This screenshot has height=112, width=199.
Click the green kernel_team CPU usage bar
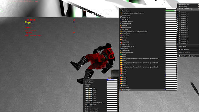pyautogui.click(x=170, y=11)
